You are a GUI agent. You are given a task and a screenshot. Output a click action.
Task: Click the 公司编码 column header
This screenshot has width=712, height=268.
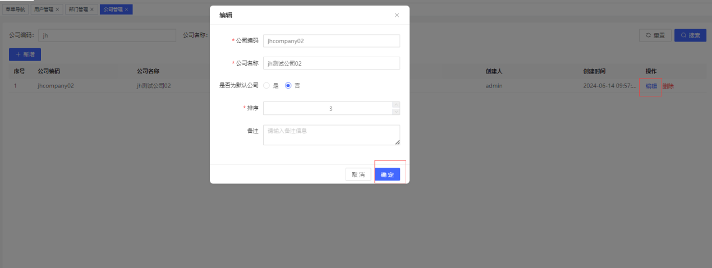point(49,71)
